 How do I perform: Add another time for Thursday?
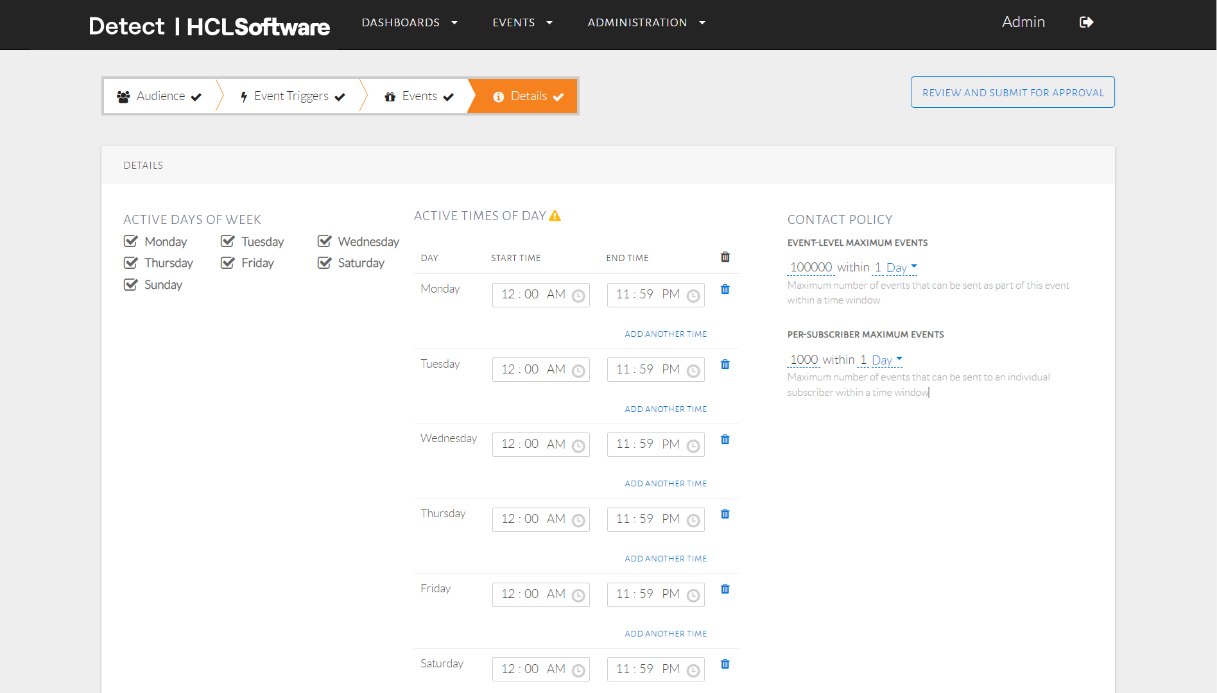click(x=666, y=559)
